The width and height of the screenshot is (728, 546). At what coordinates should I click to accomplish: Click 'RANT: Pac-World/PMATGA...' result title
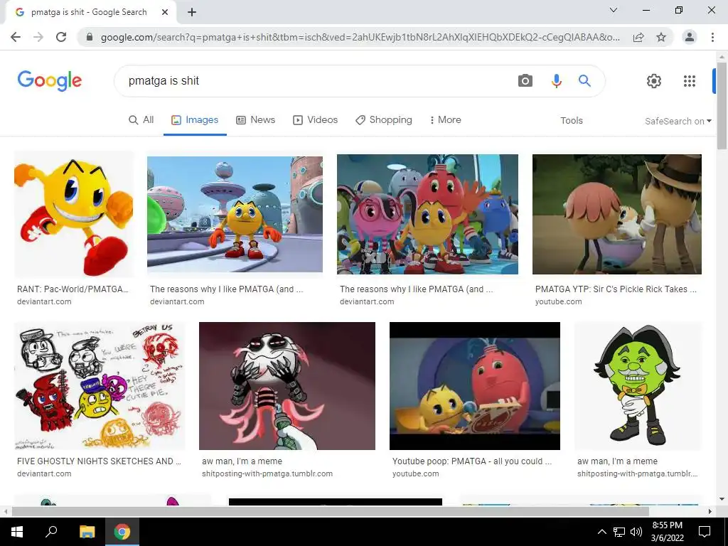tap(73, 289)
